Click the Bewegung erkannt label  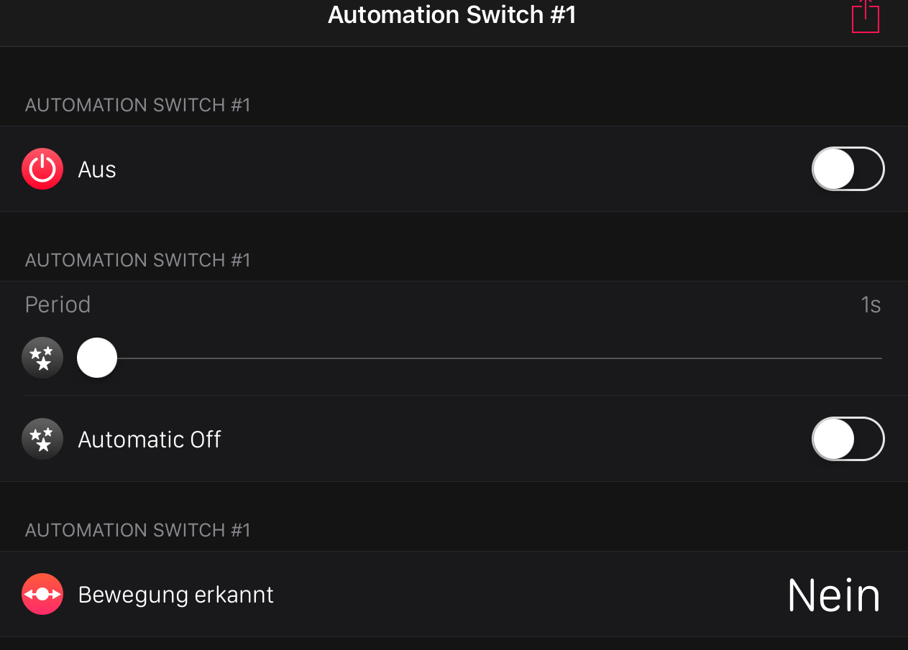coord(176,595)
